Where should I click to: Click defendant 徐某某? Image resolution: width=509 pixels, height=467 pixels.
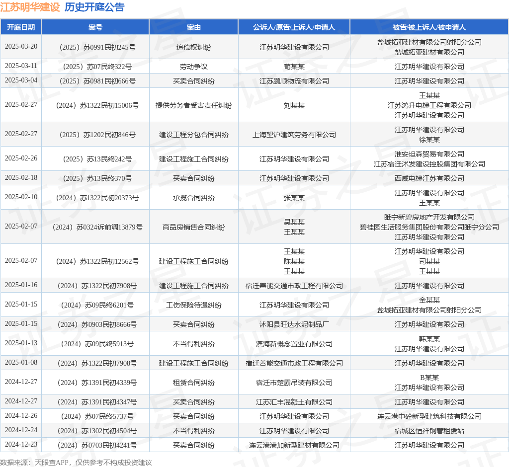(429, 140)
